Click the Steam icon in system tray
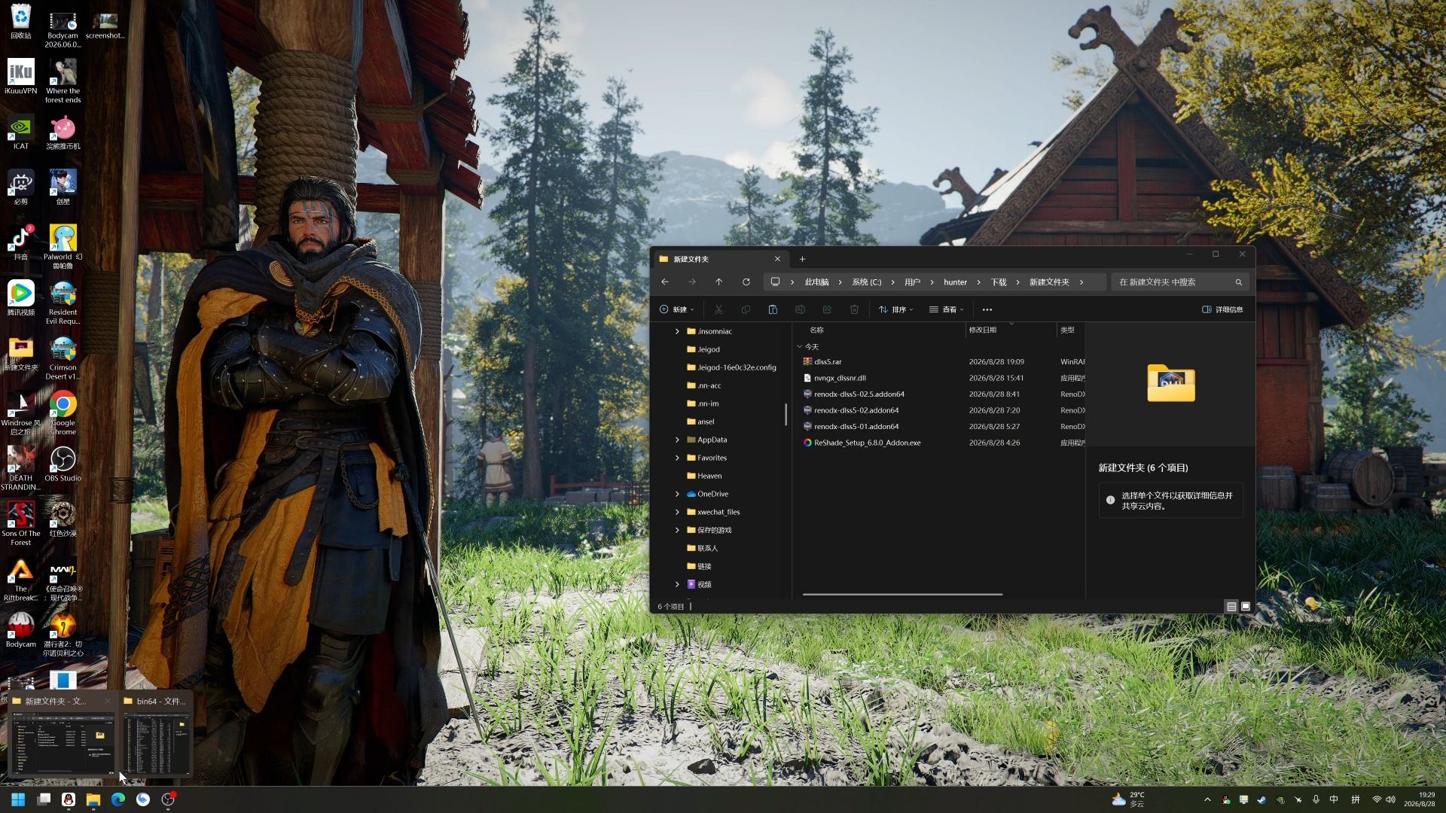The width and height of the screenshot is (1446, 813). [1261, 800]
